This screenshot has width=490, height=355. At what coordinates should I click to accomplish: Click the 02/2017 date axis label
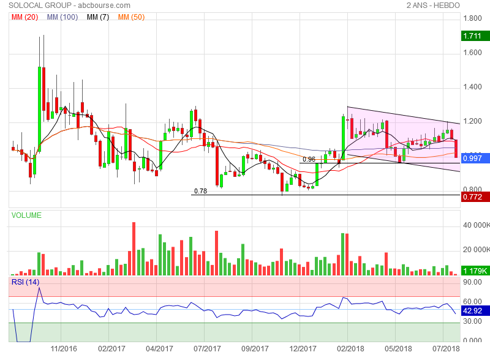(x=111, y=349)
